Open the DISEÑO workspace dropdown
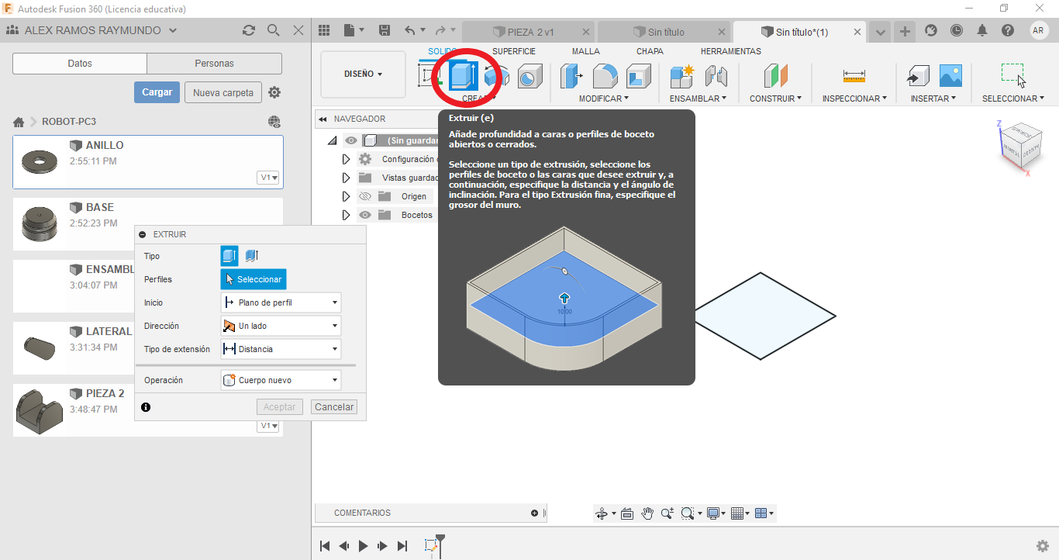1059x560 pixels. (363, 74)
